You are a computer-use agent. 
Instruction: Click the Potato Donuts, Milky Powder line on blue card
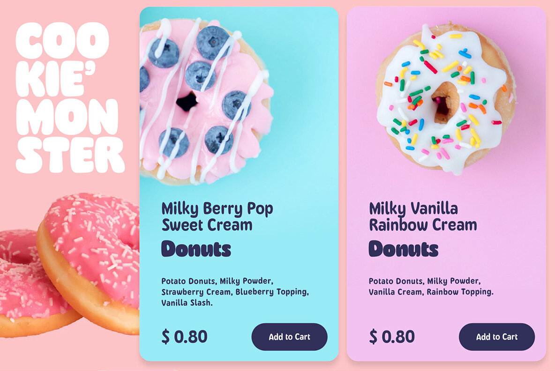tap(217, 281)
